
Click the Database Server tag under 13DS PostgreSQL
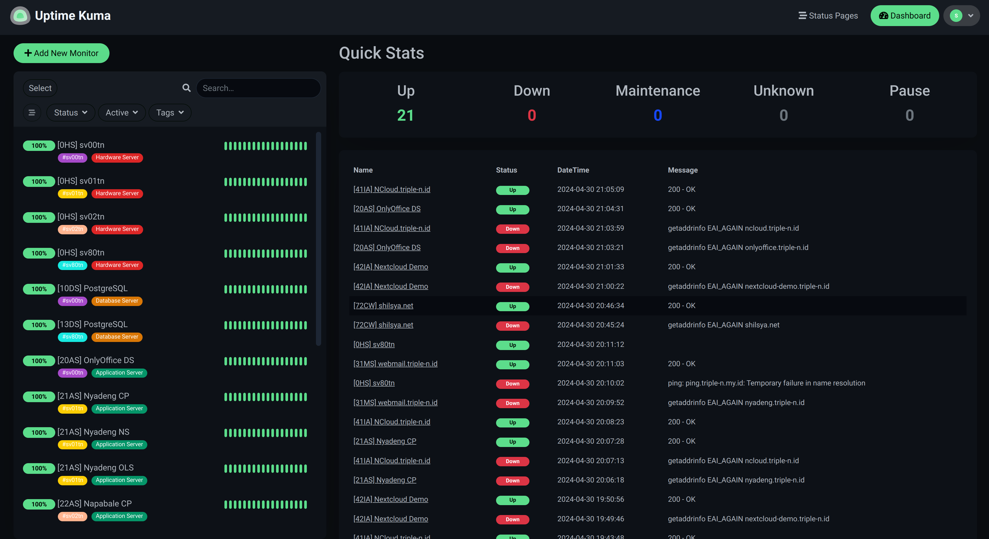click(117, 337)
